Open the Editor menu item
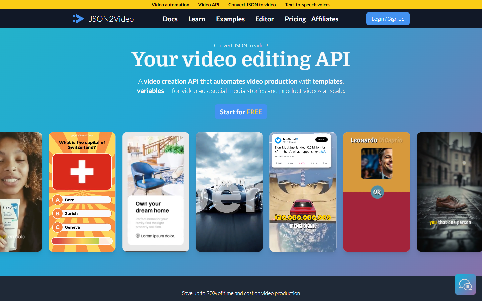Screen dimensions: 482x301 (x=264, y=19)
